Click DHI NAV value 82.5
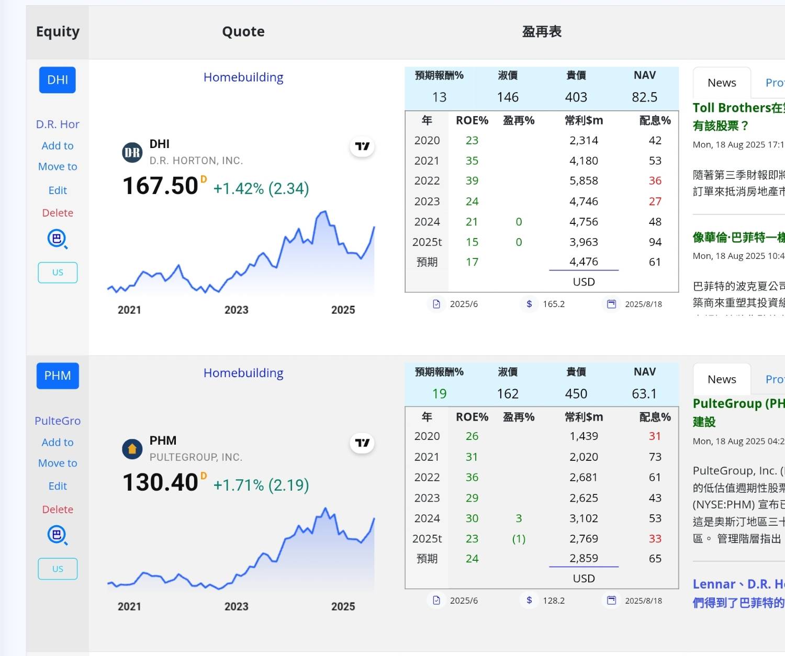This screenshot has width=785, height=656. coord(644,97)
